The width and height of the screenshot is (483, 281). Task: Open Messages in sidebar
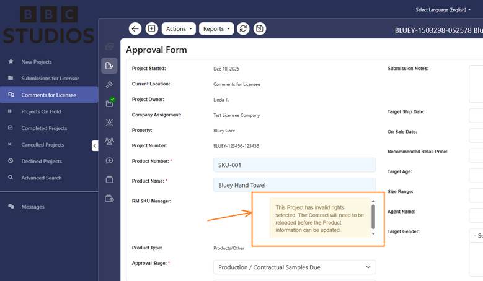(33, 207)
